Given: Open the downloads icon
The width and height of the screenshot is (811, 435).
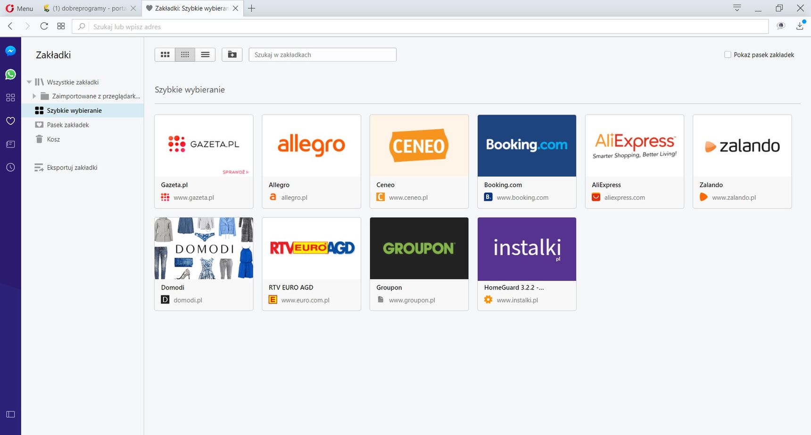Looking at the screenshot, I should click(x=800, y=26).
